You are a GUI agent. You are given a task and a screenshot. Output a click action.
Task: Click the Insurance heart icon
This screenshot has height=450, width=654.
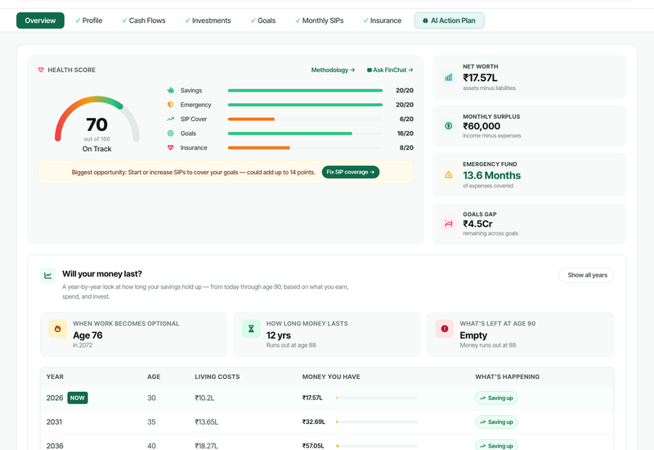(171, 148)
